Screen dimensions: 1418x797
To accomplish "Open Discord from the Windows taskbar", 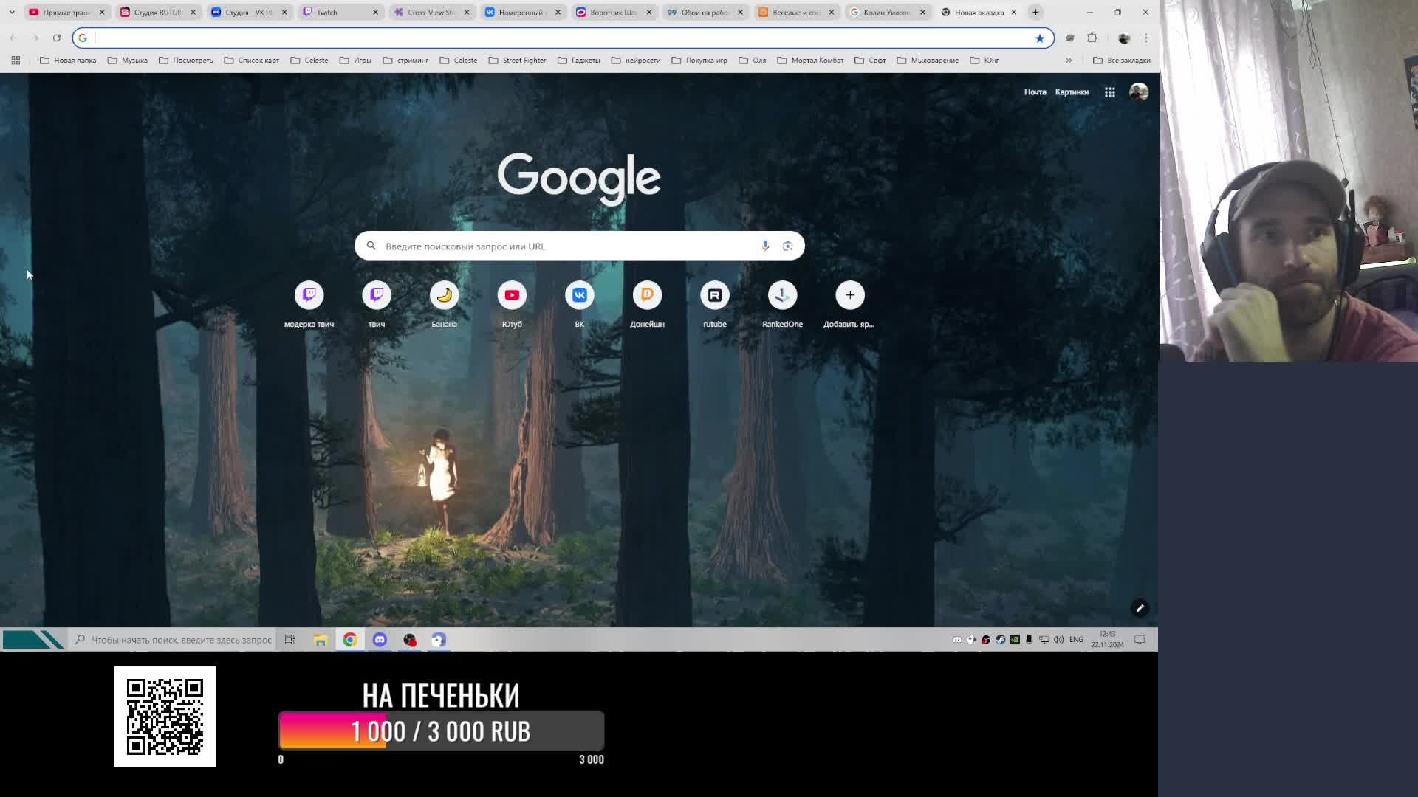I will point(380,640).
